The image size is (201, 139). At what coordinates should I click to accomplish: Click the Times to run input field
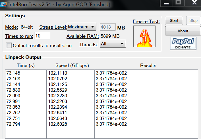point(42,36)
